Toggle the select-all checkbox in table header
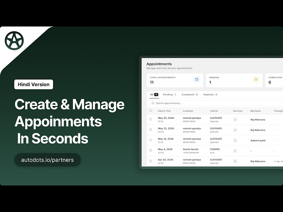The width and height of the screenshot is (283, 212). (151, 110)
